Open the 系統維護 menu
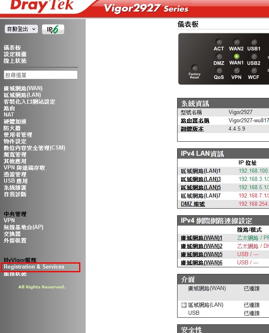This screenshot has height=333, width=269. [15, 188]
